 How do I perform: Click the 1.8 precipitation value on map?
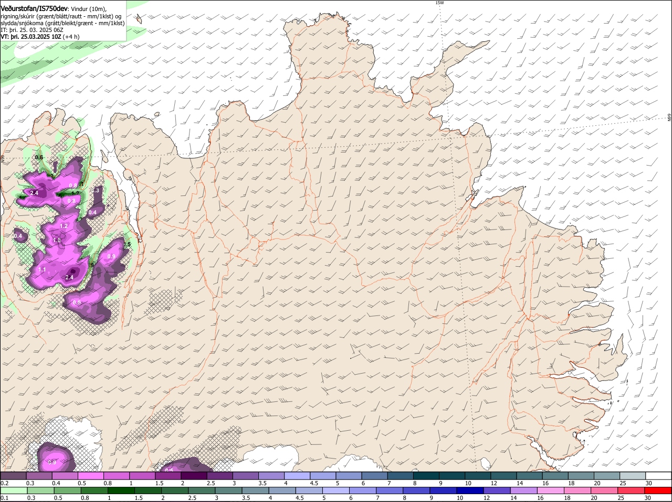pyautogui.click(x=57, y=241)
